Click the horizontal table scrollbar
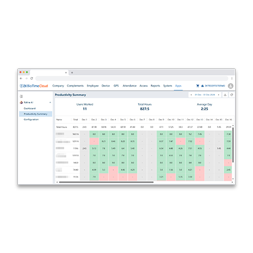Screen dimensions: 253x253 (106, 182)
